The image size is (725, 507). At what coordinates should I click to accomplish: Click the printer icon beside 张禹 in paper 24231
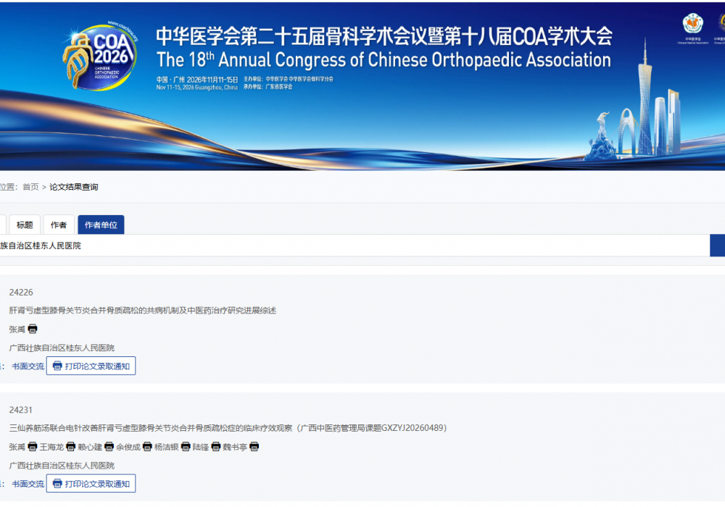tap(33, 446)
